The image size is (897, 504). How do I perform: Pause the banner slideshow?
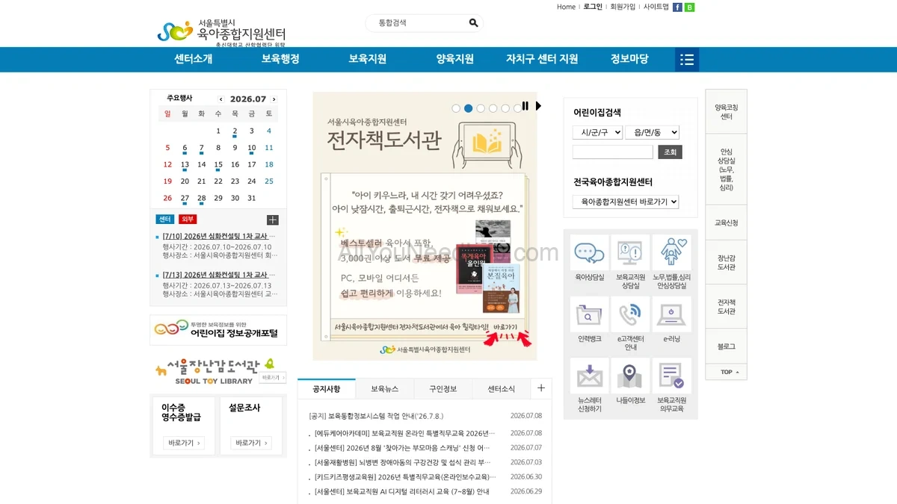point(525,106)
